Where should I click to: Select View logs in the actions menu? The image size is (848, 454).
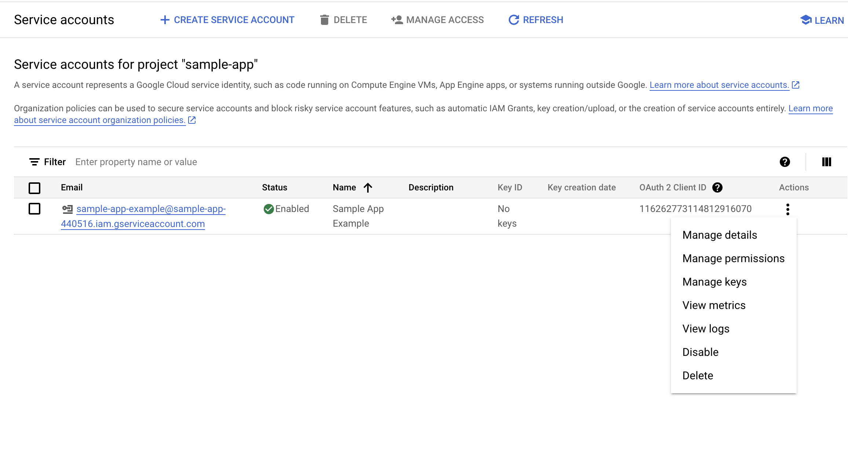pyautogui.click(x=706, y=329)
